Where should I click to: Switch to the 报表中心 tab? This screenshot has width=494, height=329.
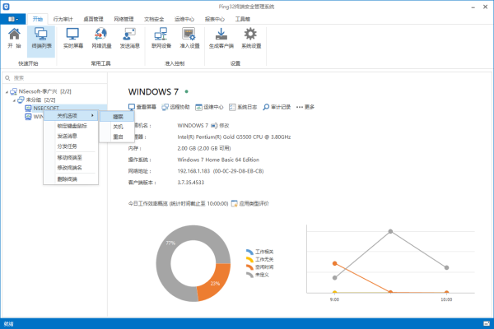tap(215, 19)
